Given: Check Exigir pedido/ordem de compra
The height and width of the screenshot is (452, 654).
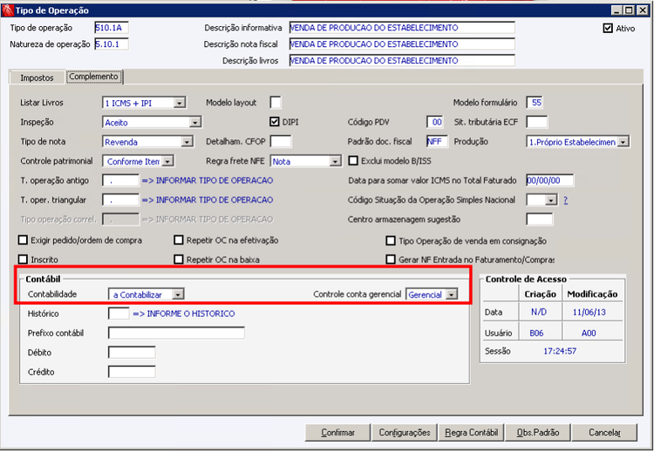Looking at the screenshot, I should point(23,240).
